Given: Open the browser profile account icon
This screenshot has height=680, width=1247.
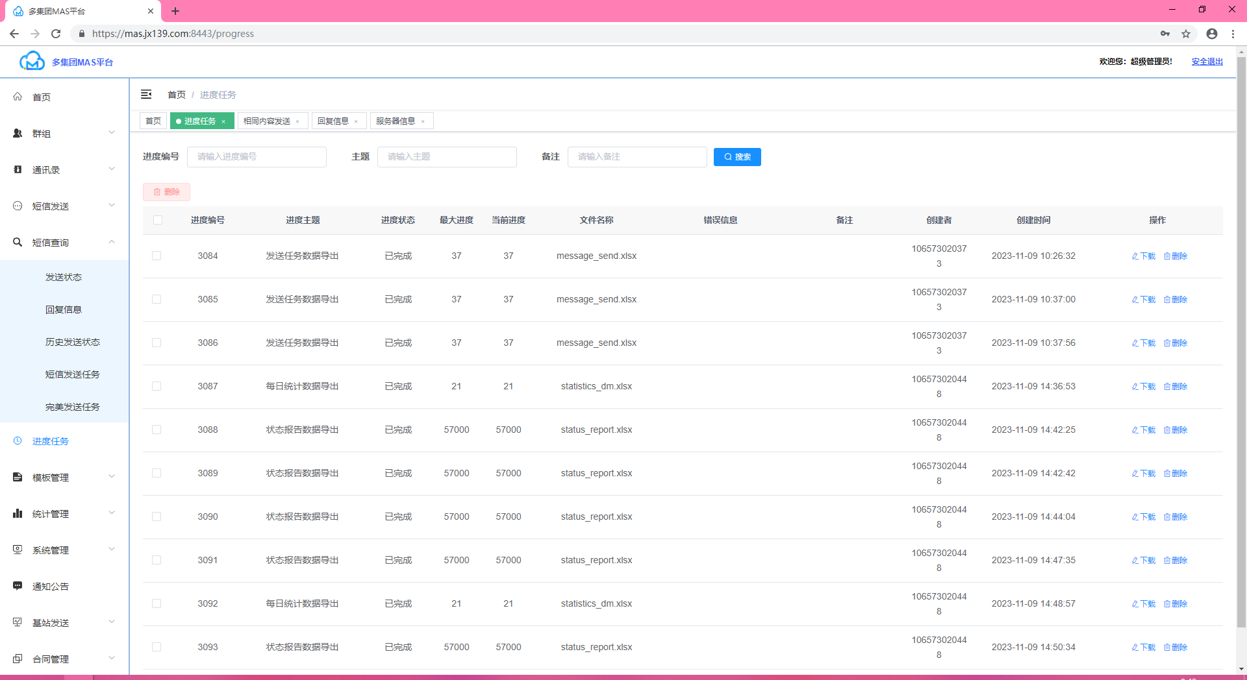Looking at the screenshot, I should pos(1212,34).
